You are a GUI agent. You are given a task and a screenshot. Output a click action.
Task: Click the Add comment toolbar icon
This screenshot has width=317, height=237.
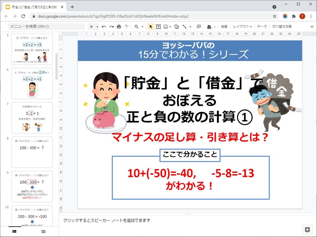199,27
